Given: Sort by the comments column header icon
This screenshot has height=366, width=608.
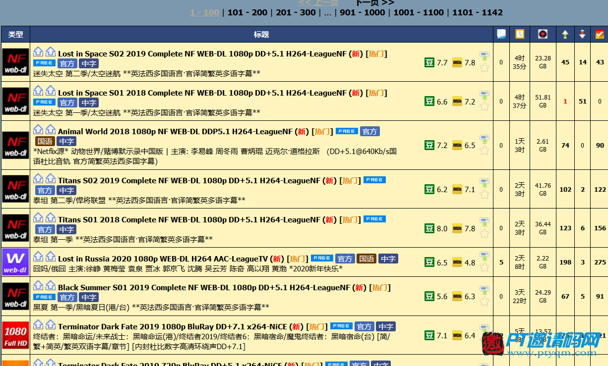Looking at the screenshot, I should click(x=501, y=34).
